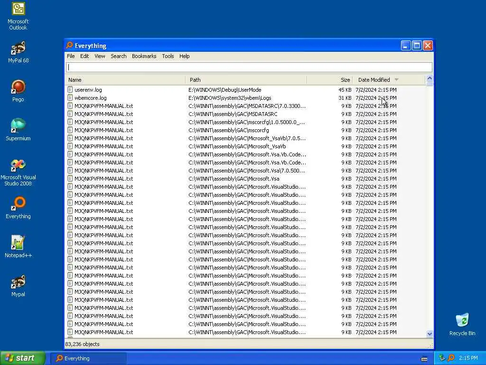Click the Everything title bar magnifier icon

point(69,45)
